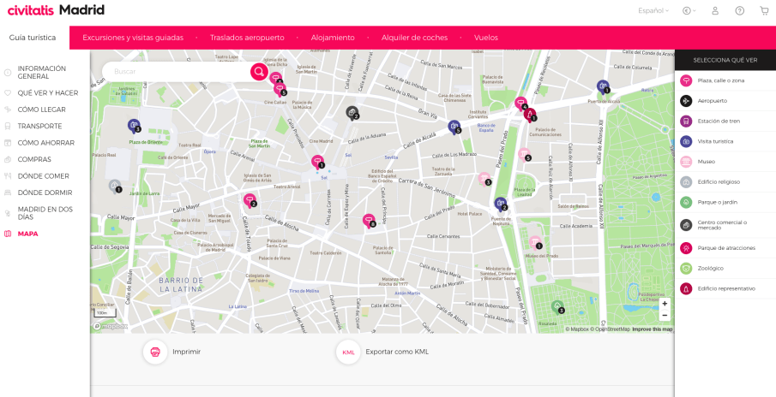Image resolution: width=776 pixels, height=397 pixels.
Task: Open the euro currency dropdown
Action: tap(689, 11)
